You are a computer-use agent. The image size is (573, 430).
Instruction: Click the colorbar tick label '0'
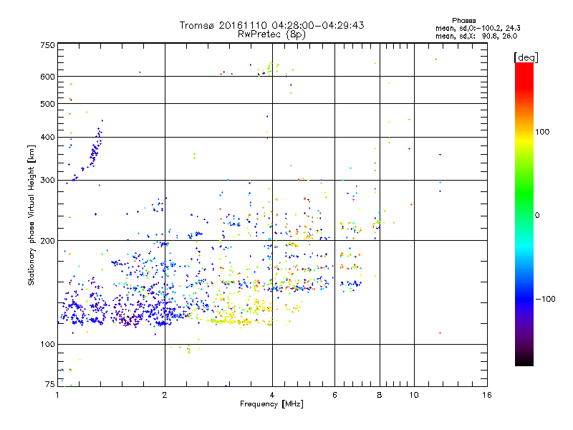click(x=537, y=216)
